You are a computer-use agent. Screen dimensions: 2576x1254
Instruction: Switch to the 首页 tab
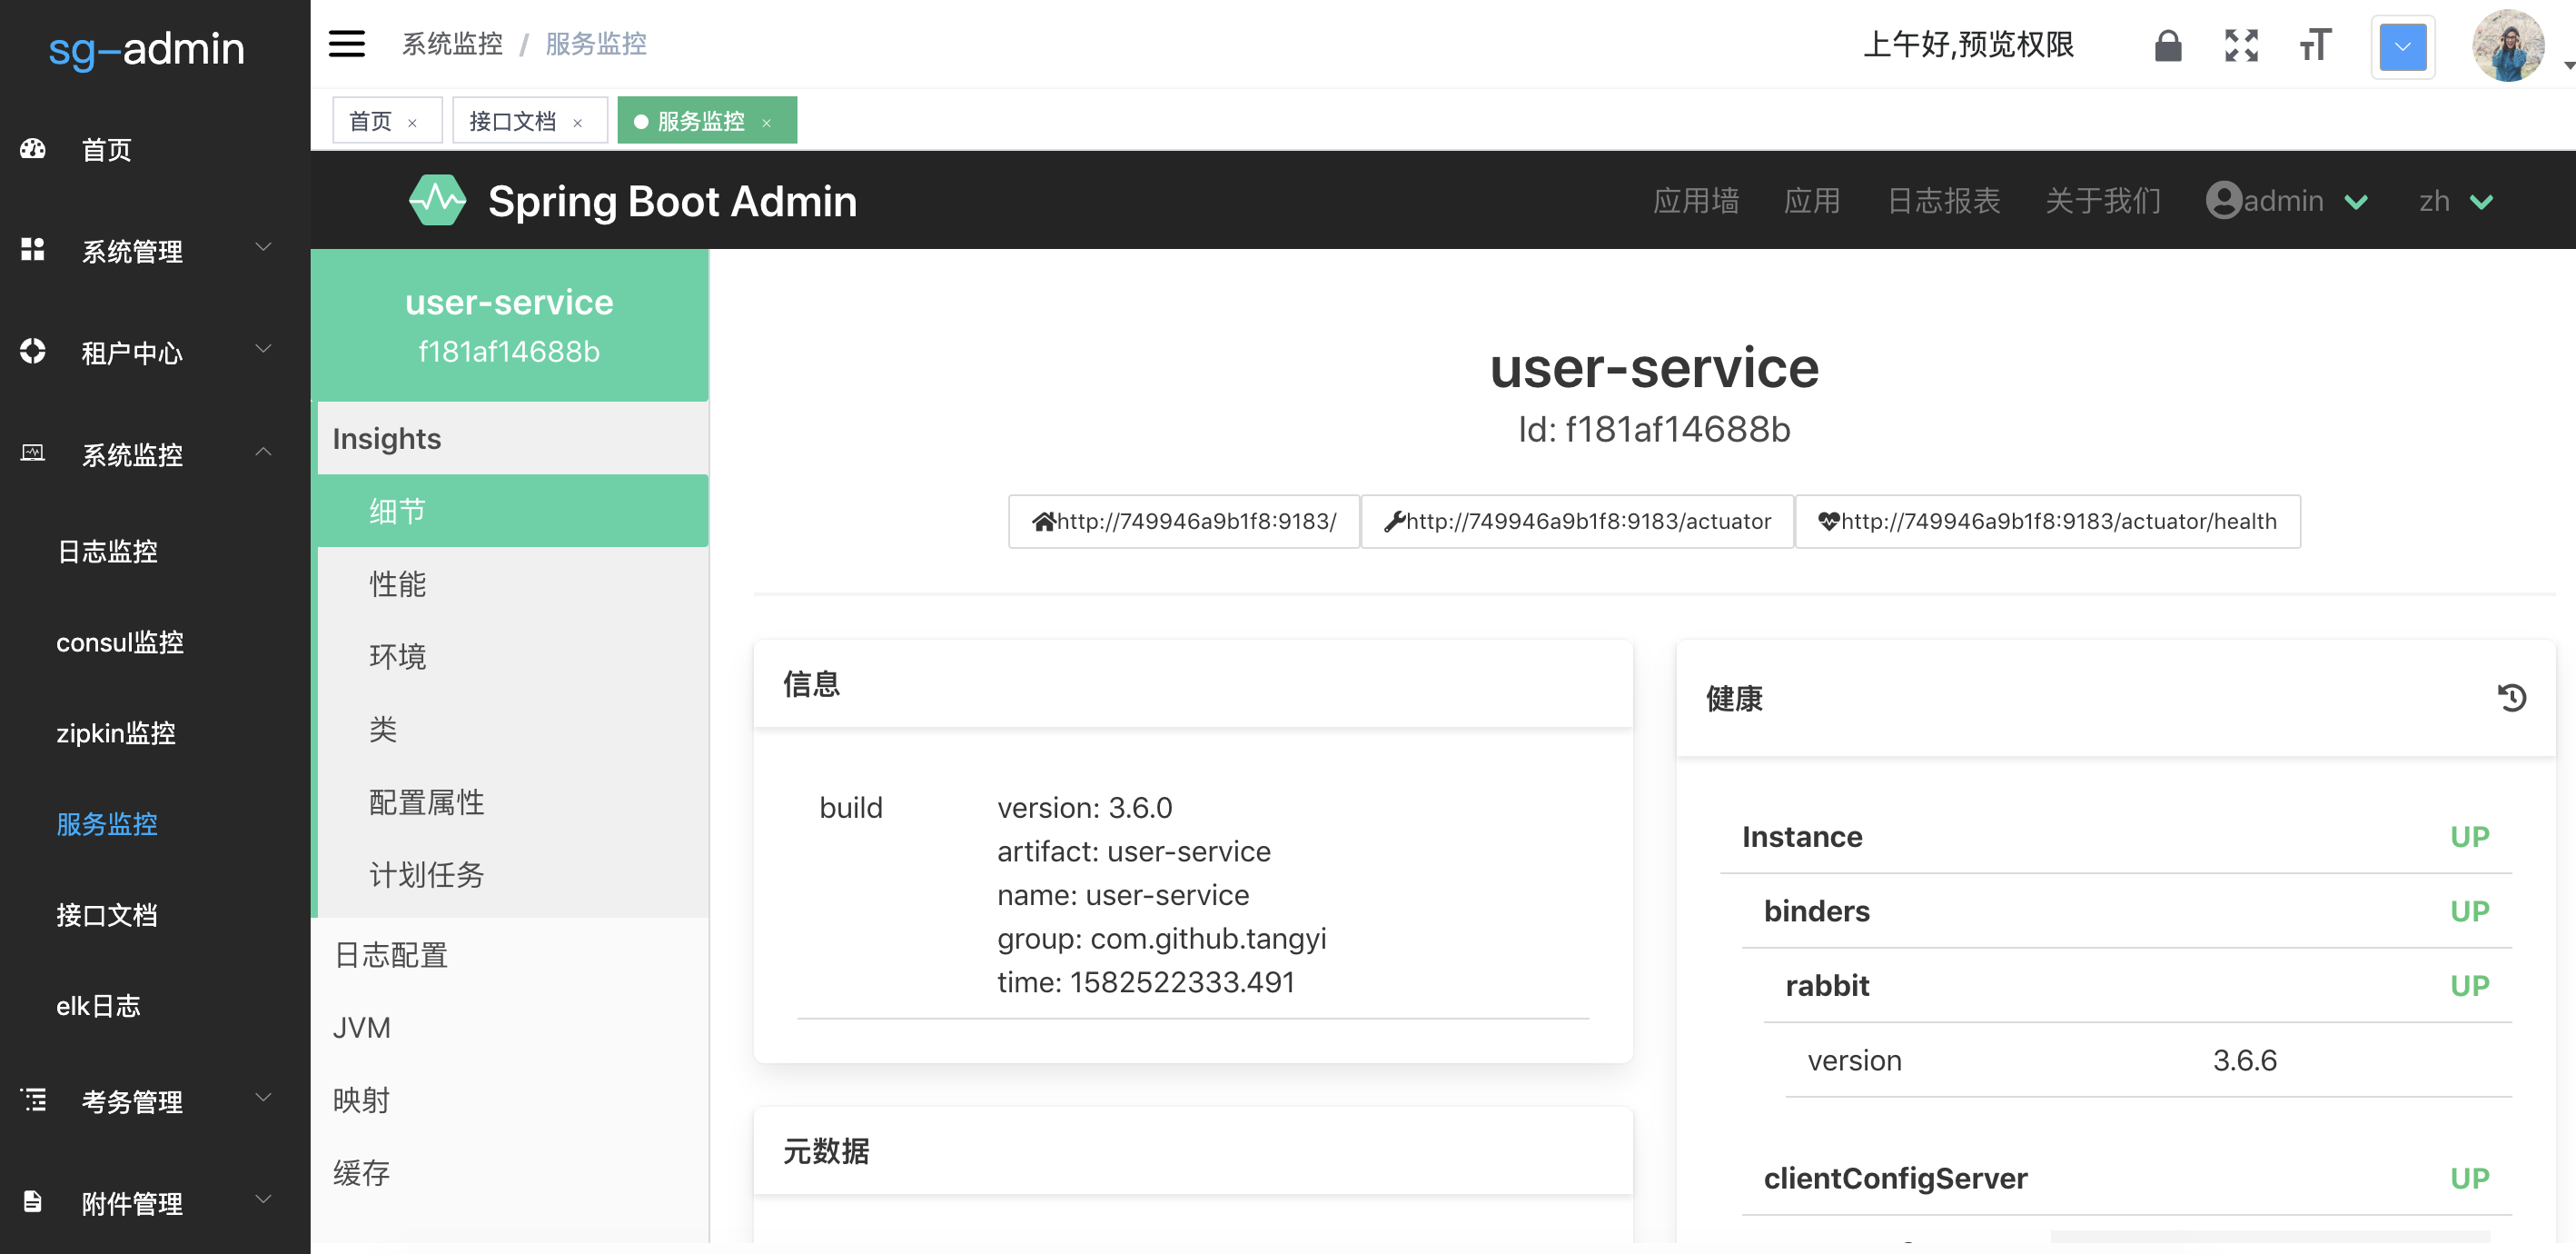click(x=371, y=121)
